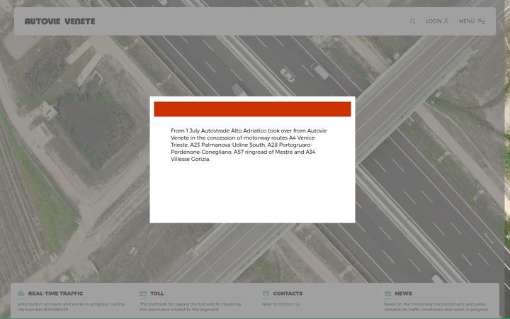Click the Contacts envelope icon
The height and width of the screenshot is (319, 510).
[266, 293]
